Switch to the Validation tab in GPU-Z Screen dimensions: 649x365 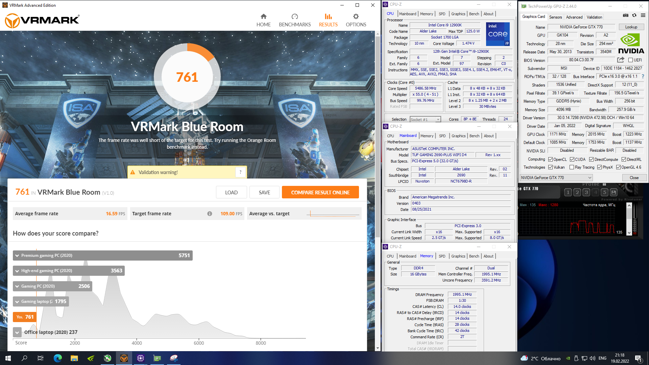click(x=594, y=17)
